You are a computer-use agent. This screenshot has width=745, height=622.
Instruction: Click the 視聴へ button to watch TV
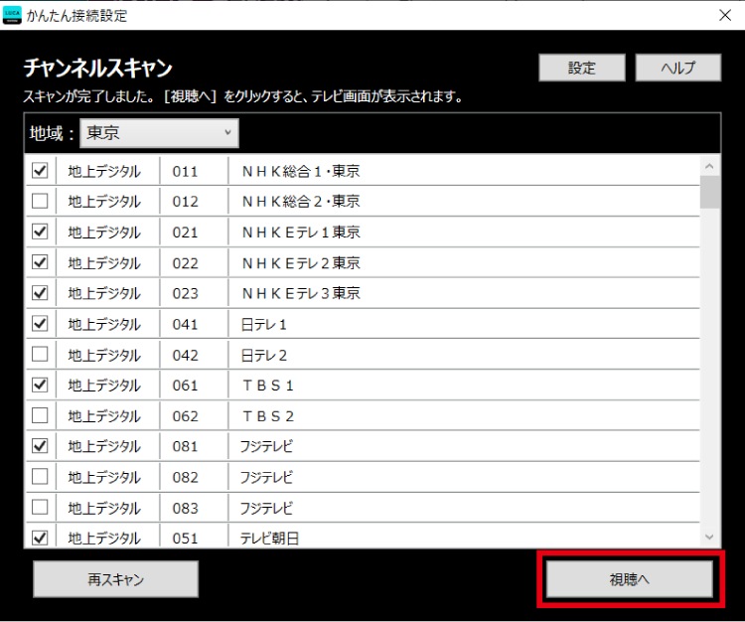click(x=629, y=578)
